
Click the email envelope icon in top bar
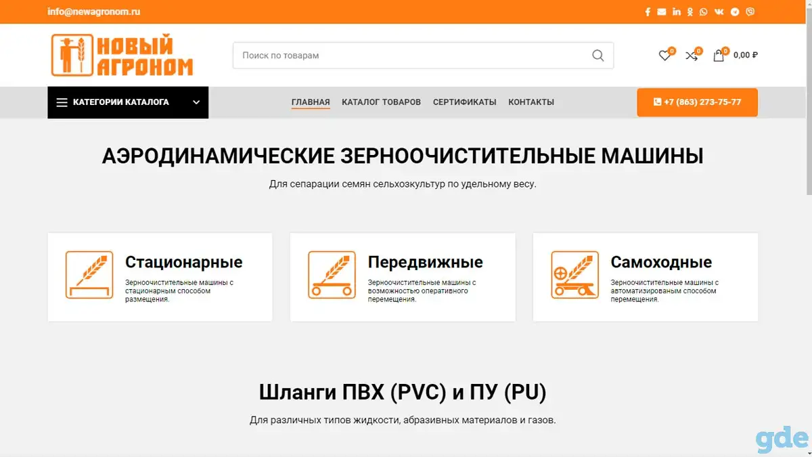(x=662, y=12)
